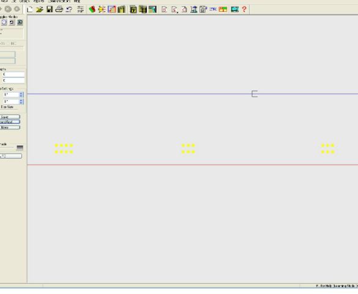Viewport: 358px width, 294px height.
Task: Click the small blue text toolbar icon
Action: click(213, 9)
